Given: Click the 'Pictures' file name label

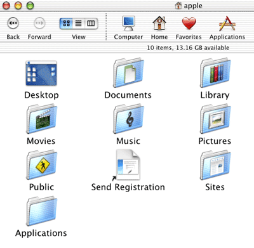Looking at the screenshot, I should tap(215, 141).
